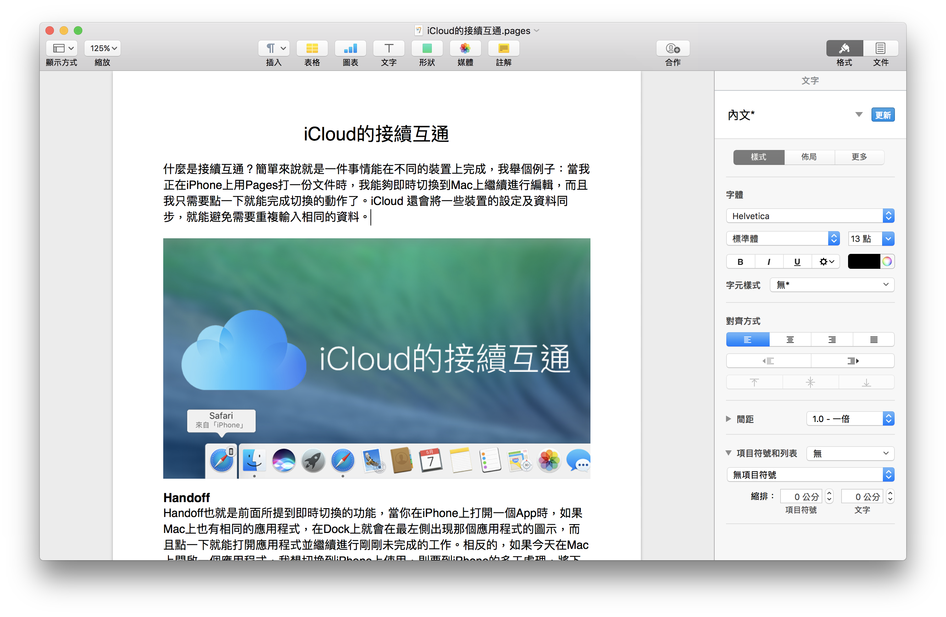Align text to bottom vertically
This screenshot has height=617, width=946.
[x=867, y=383]
